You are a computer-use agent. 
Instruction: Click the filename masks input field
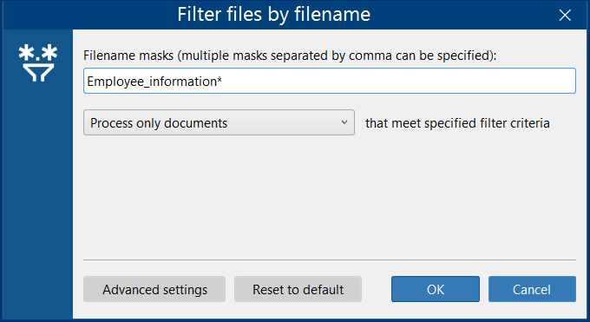[329, 81]
